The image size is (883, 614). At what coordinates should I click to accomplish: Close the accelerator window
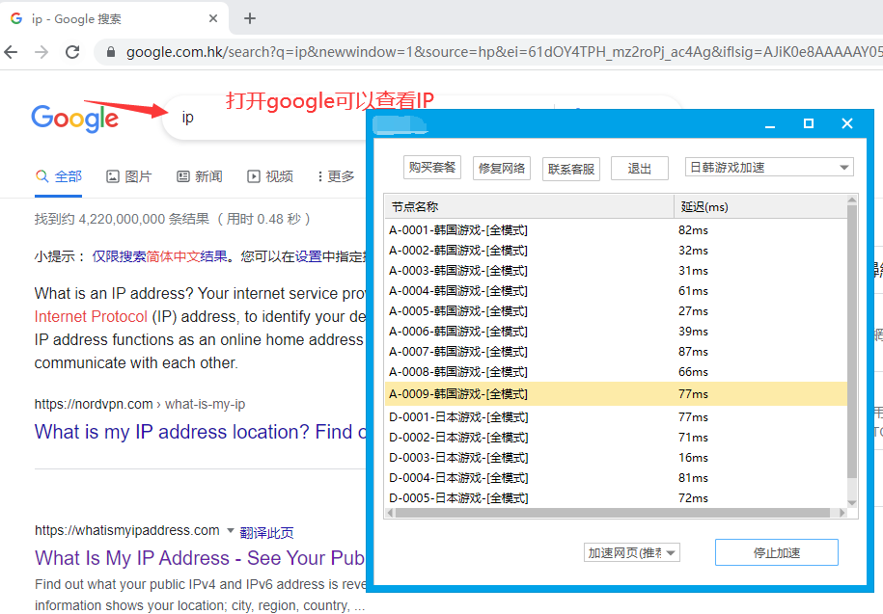coord(847,123)
